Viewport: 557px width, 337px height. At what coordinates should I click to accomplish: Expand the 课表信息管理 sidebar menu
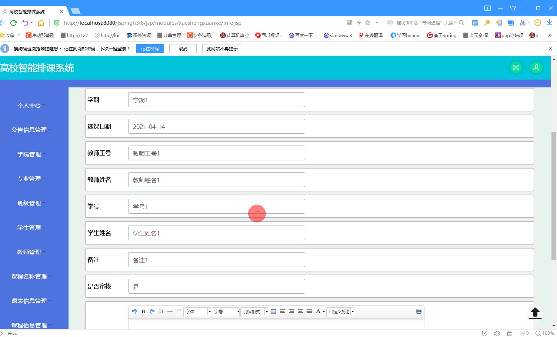[31, 301]
